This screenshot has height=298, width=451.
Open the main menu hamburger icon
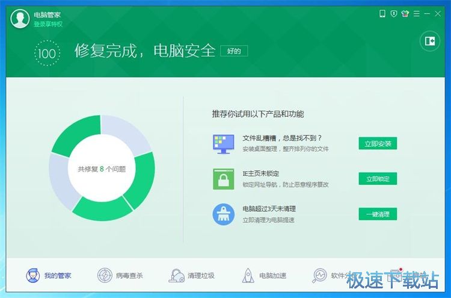tap(417, 13)
